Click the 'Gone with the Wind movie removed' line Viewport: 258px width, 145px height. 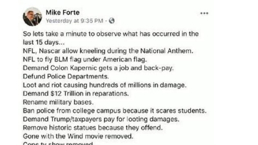[78, 136]
